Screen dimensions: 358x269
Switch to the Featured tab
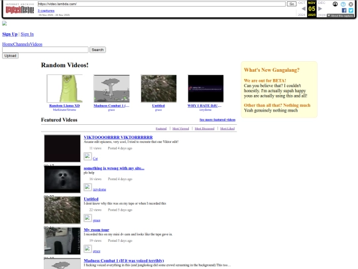161,129
